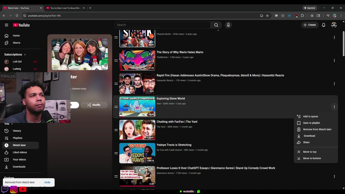Select Download in context menu

(x=316, y=136)
